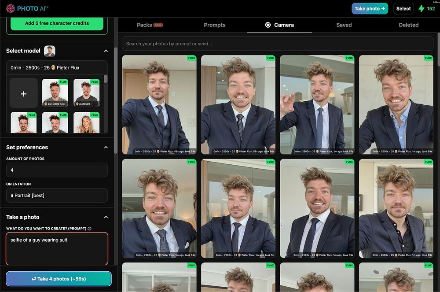
Task: Switch to the Saved tab
Action: (344, 25)
